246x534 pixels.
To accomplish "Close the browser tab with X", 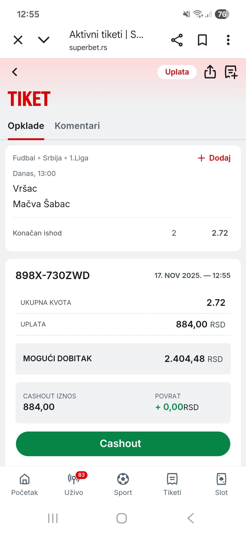I will [x=18, y=40].
